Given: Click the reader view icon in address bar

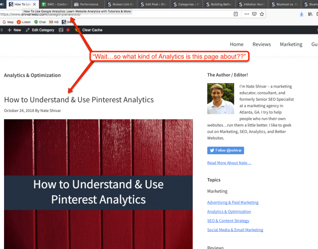Looking at the screenshot, I should point(236,14).
